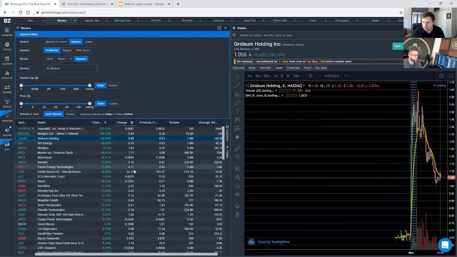Select the text annotation chart tool
Screen dimensions: 457x257
point(237,111)
